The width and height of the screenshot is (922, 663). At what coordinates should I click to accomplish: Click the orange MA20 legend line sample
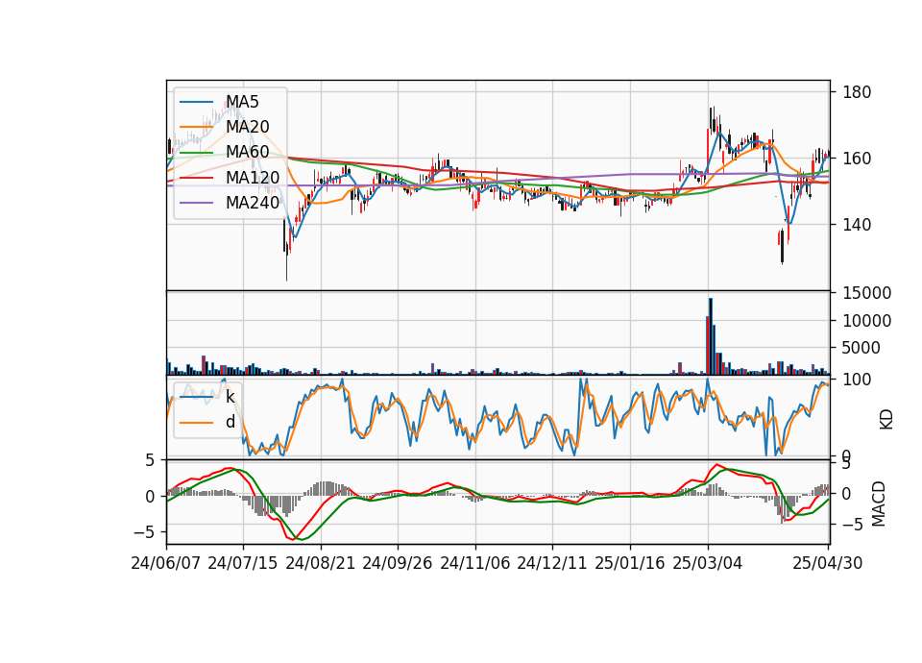(x=196, y=127)
